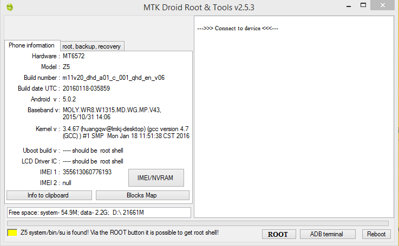Viewport: 399px width, 246px height.
Task: Click the build number m11v20 text
Action: (114, 78)
